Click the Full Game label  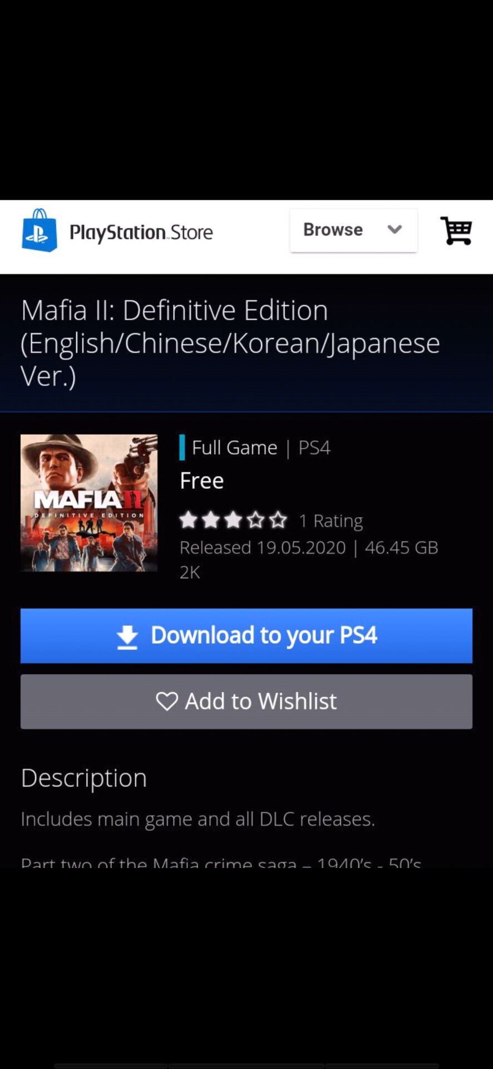pyautogui.click(x=234, y=448)
